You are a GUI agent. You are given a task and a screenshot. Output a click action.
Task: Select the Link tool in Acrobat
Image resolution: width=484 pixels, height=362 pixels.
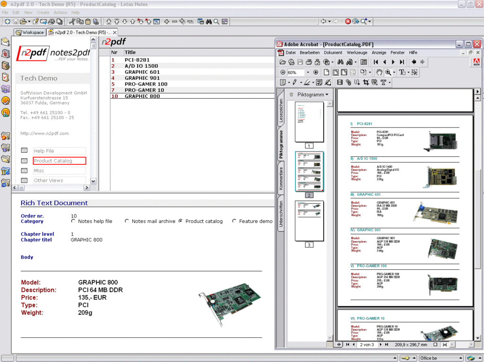[x=348, y=82]
